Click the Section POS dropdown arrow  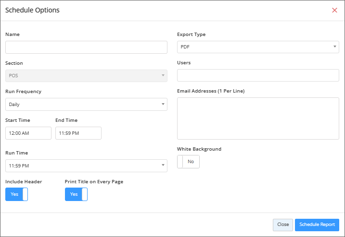coord(163,75)
